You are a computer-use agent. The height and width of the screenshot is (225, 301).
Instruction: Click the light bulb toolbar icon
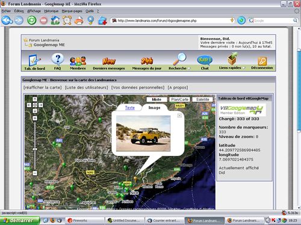tap(91, 20)
